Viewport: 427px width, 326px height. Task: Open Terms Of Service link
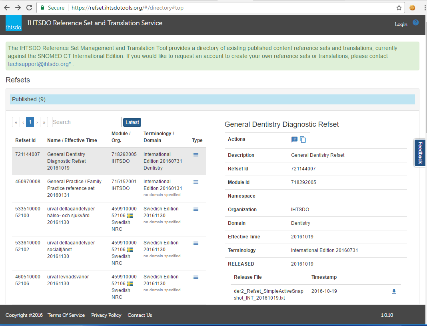click(x=66, y=315)
